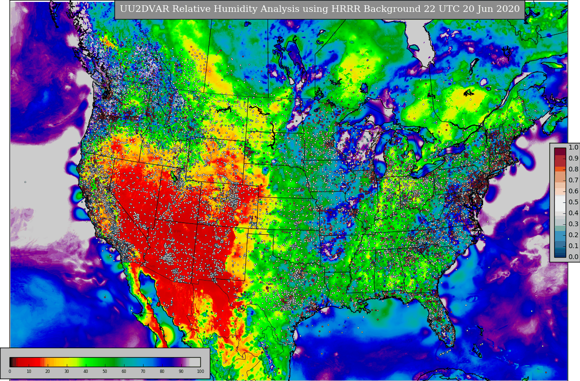
Task: Click the '0.0' label on the right colorbar
Action: [x=573, y=257]
